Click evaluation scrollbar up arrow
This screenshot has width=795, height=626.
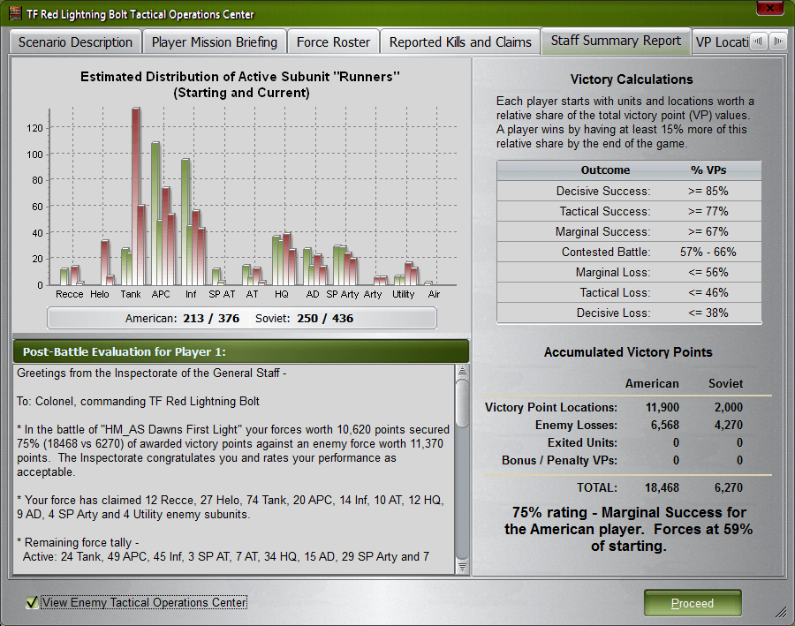coord(462,371)
